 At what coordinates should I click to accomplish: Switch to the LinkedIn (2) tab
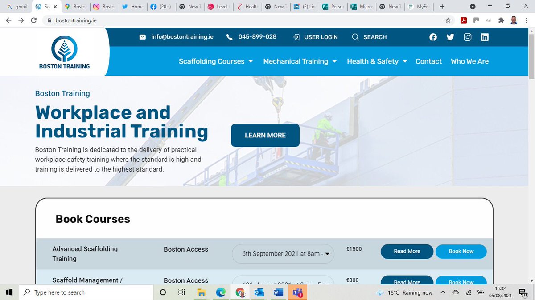pyautogui.click(x=305, y=7)
